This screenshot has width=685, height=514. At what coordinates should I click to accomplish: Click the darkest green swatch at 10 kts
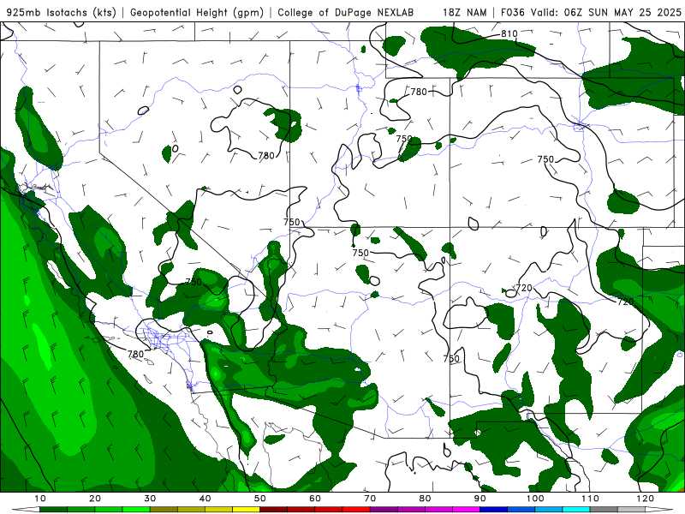click(53, 510)
